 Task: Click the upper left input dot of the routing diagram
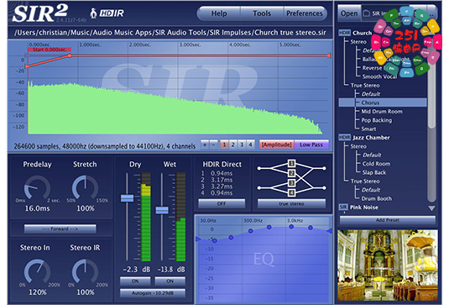coord(259,168)
